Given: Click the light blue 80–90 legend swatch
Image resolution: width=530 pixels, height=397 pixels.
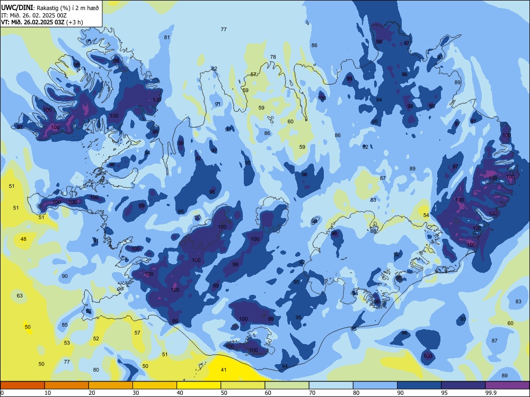Looking at the screenshot, I should coord(375,385).
